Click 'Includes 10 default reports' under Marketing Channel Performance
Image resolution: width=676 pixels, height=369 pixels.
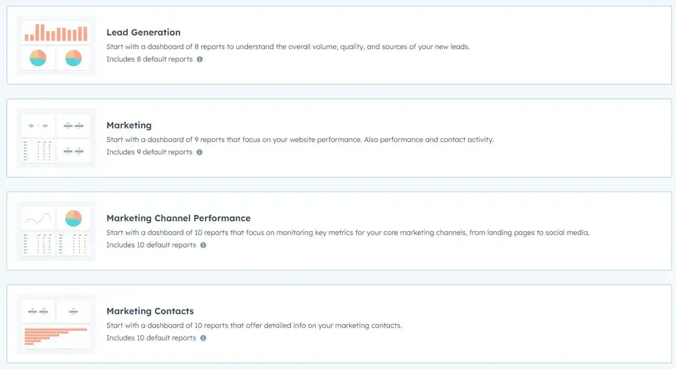[x=151, y=245]
